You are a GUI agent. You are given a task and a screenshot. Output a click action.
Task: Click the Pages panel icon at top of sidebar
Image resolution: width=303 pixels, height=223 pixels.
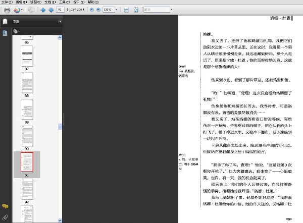point(5,21)
